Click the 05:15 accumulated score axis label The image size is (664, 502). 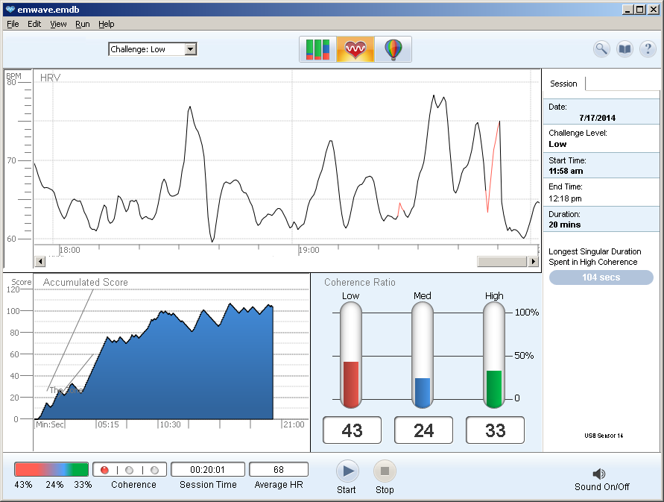(108, 424)
